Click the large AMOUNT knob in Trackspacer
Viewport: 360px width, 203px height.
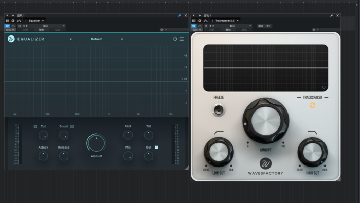click(x=266, y=121)
